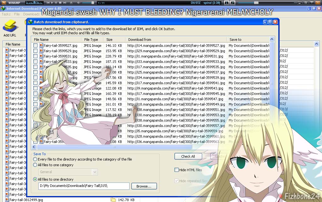The image size is (322, 202).
Task: Click file icon of fairy-tail-3812499.jpg
Action: (7, 200)
